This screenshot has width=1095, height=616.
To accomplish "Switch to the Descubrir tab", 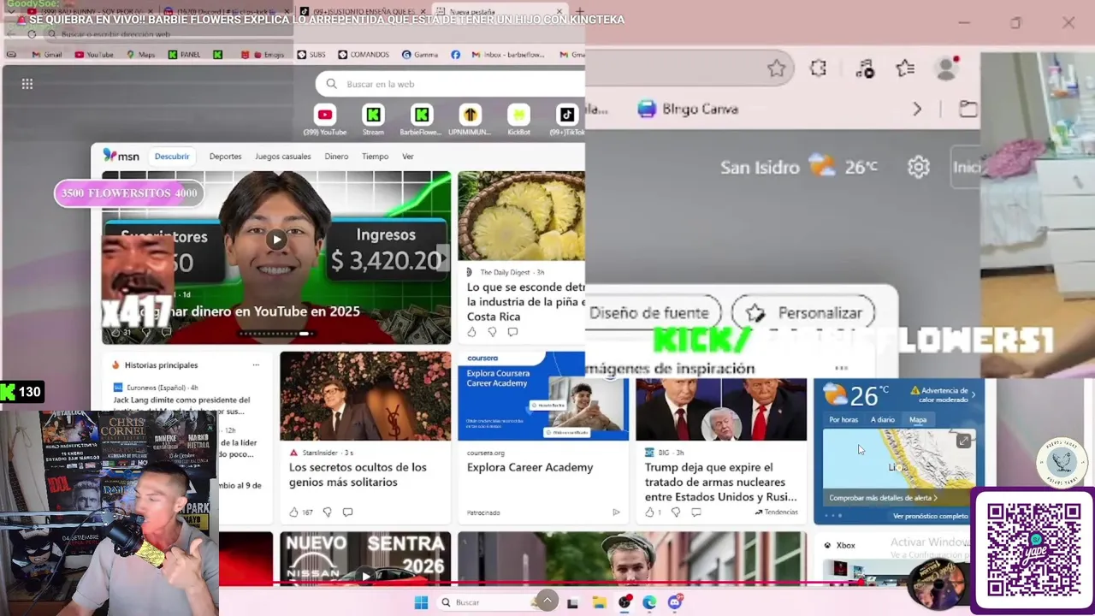I will click(x=172, y=157).
